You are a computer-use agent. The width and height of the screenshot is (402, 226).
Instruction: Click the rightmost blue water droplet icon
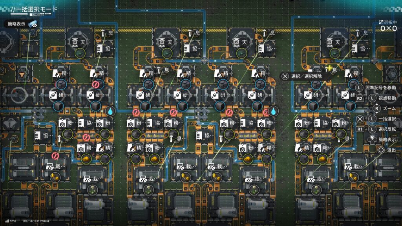[x=272, y=111]
